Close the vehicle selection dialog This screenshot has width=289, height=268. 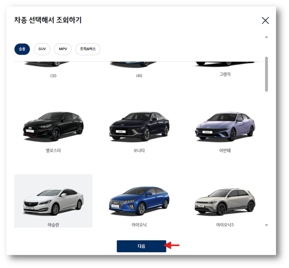pyautogui.click(x=265, y=20)
